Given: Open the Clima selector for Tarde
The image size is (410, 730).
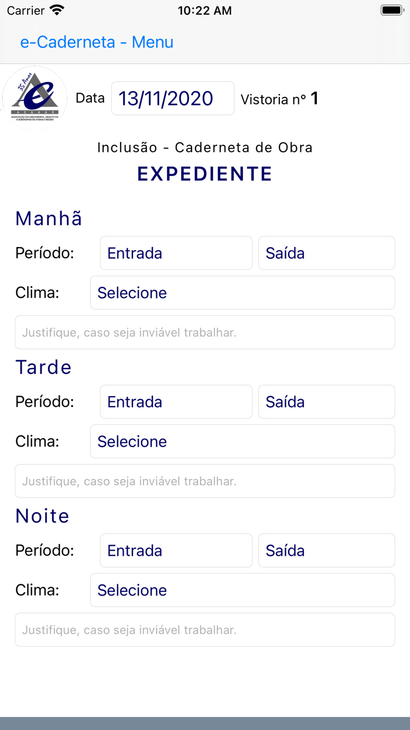Looking at the screenshot, I should (x=242, y=441).
